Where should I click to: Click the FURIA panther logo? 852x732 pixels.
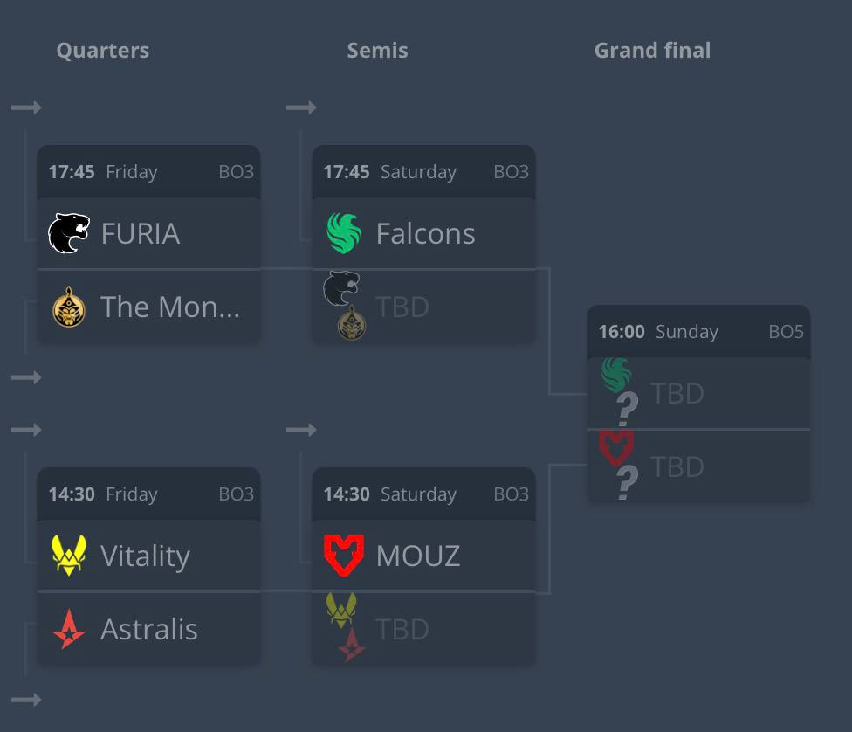click(68, 233)
